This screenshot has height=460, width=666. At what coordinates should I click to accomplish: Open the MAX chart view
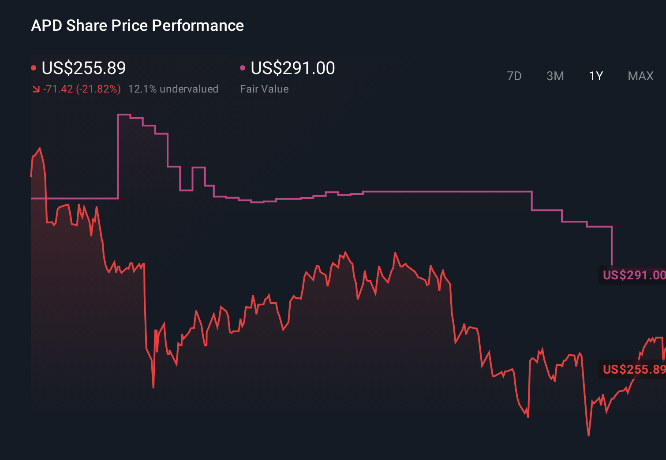[x=640, y=76]
